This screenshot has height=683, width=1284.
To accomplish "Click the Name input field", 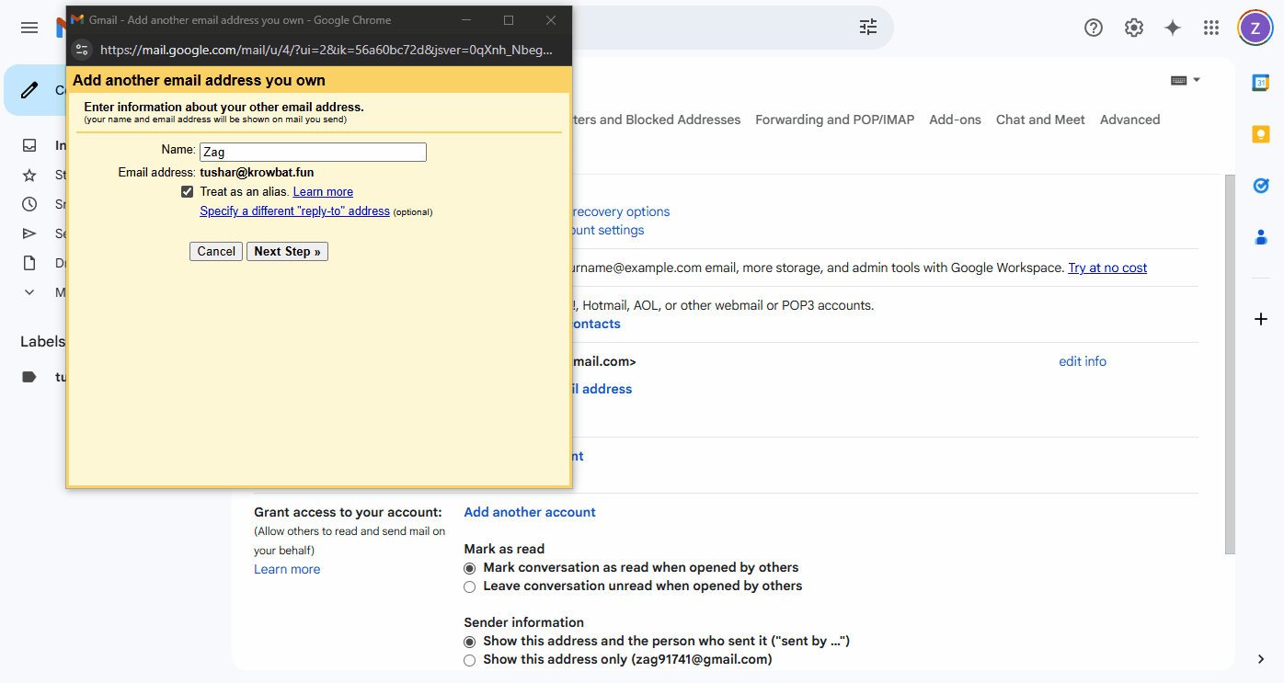I will tap(313, 152).
